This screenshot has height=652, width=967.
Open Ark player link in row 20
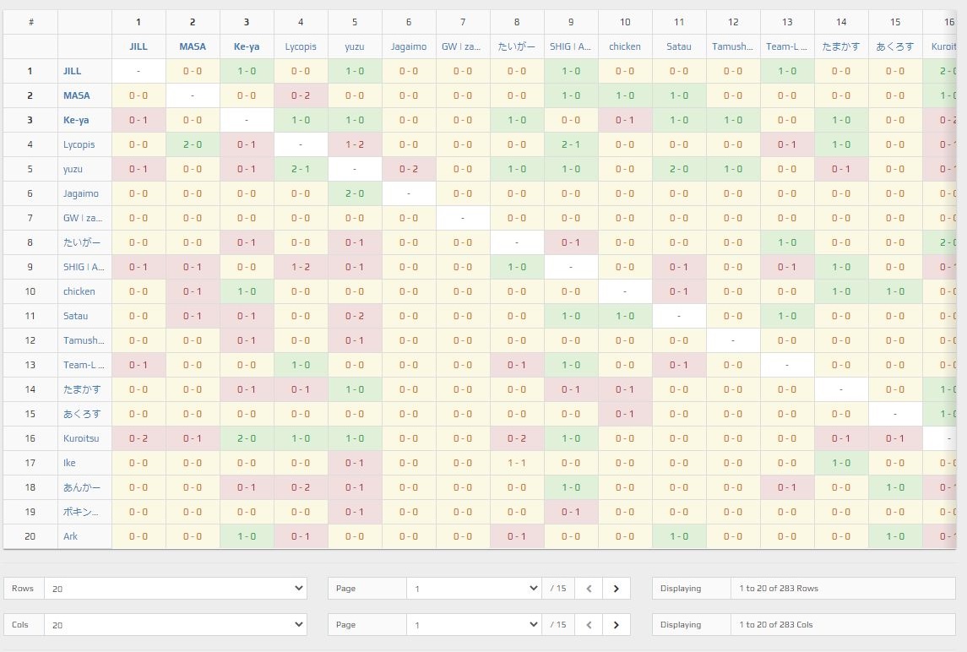tap(70, 536)
